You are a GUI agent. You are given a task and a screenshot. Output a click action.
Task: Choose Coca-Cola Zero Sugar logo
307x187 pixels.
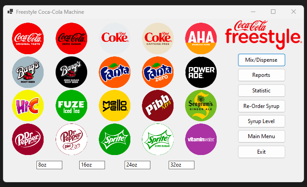[71, 38]
